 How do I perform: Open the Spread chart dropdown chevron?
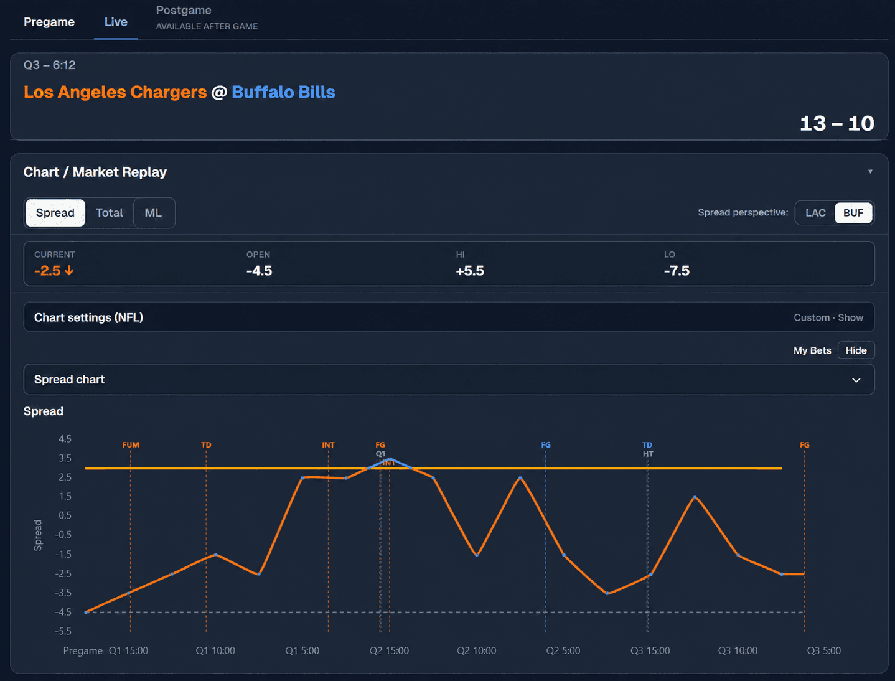856,380
